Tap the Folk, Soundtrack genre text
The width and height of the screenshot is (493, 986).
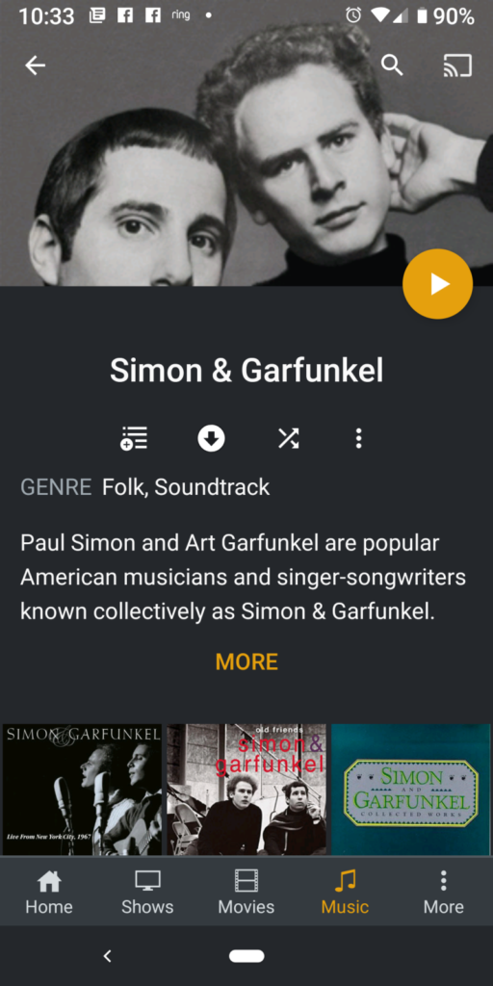186,486
